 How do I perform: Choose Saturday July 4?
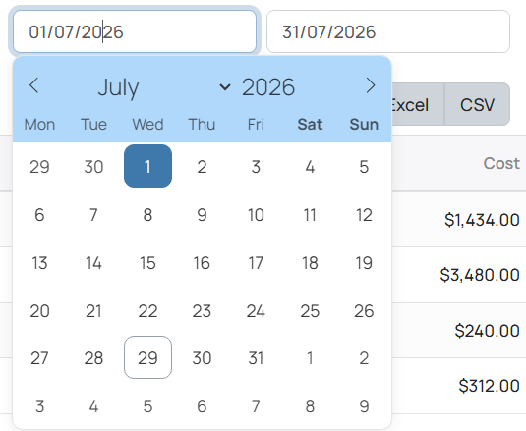click(310, 166)
